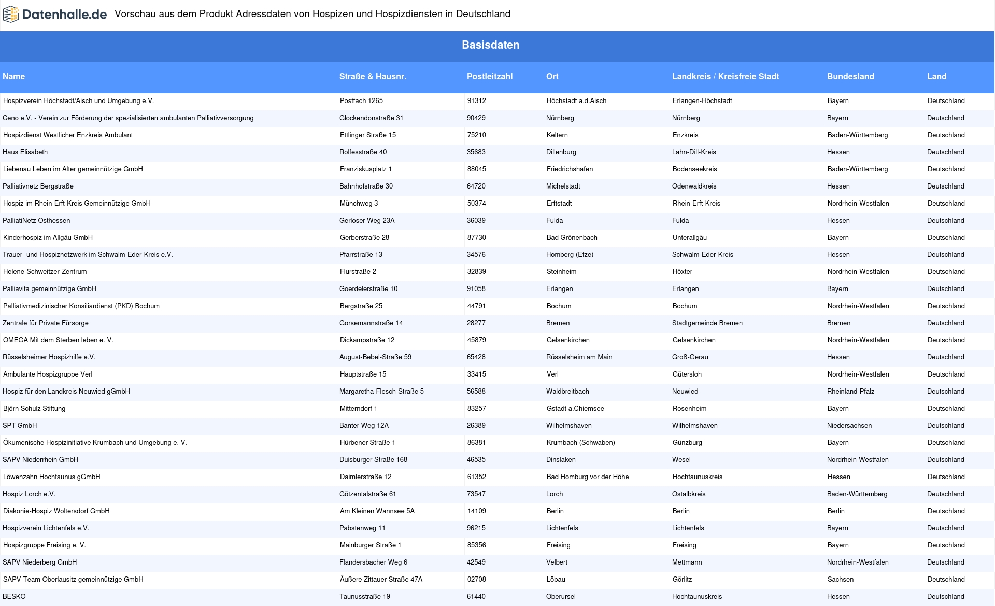Screen dimensions: 995x606
Task: Click the page heading starting with Vorschau
Action: 312,14
